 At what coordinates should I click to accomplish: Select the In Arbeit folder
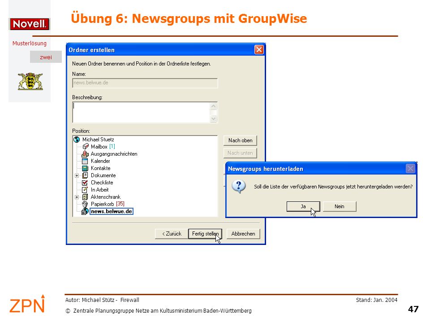pyautogui.click(x=100, y=189)
